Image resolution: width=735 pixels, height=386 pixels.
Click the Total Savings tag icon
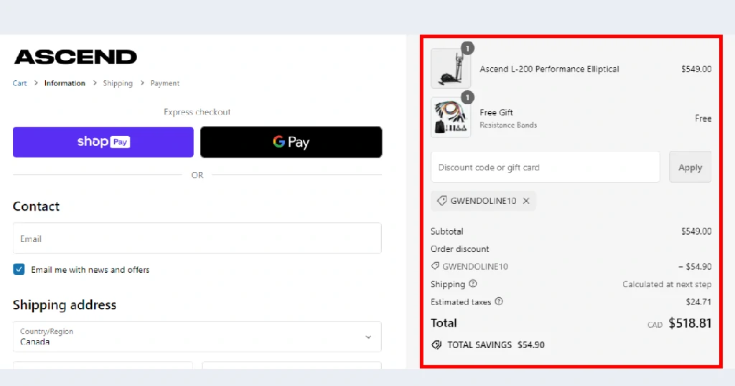point(436,345)
